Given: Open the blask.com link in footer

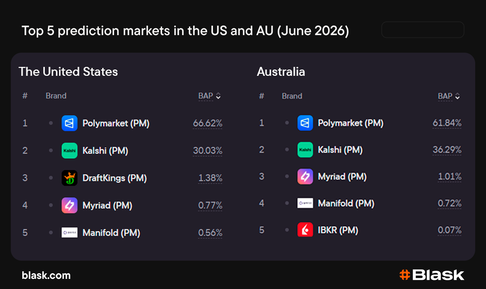Looking at the screenshot, I should (46, 275).
